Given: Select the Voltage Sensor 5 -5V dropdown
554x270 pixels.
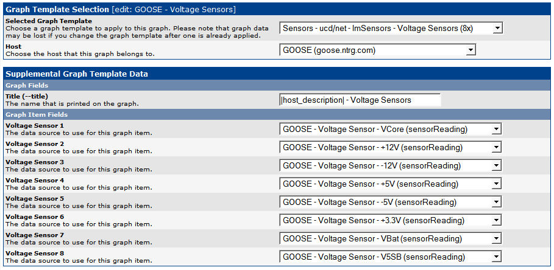Looking at the screenshot, I should [391, 202].
